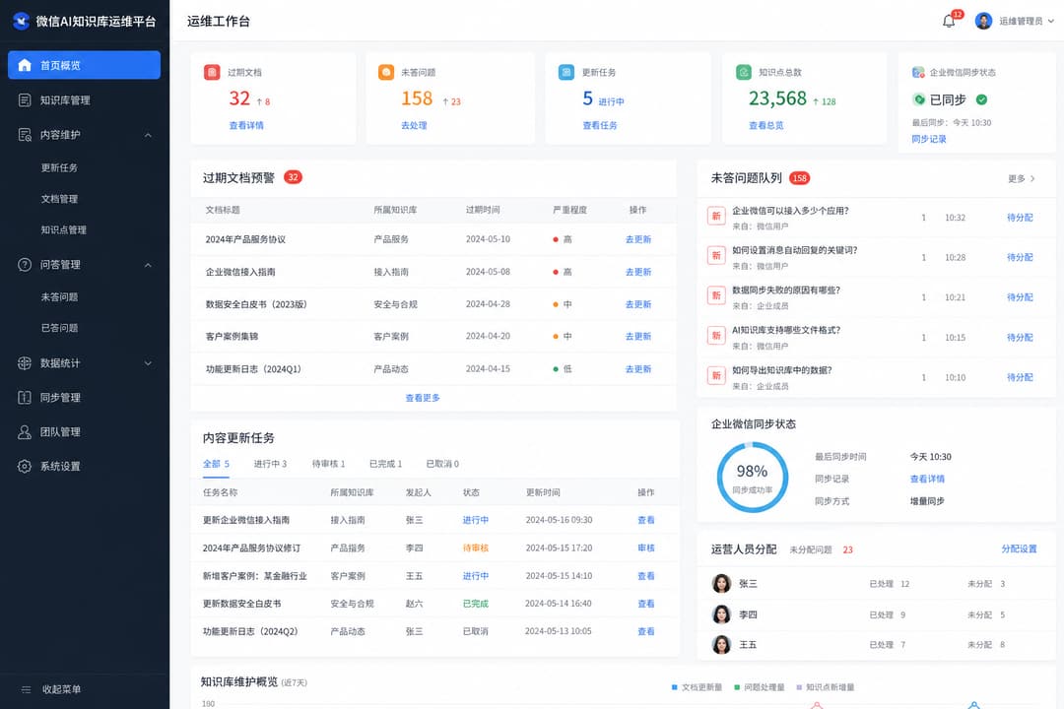Image resolution: width=1064 pixels, height=709 pixels.
Task: Click 去更新 for 客户案例集锦
Action: [x=637, y=337]
